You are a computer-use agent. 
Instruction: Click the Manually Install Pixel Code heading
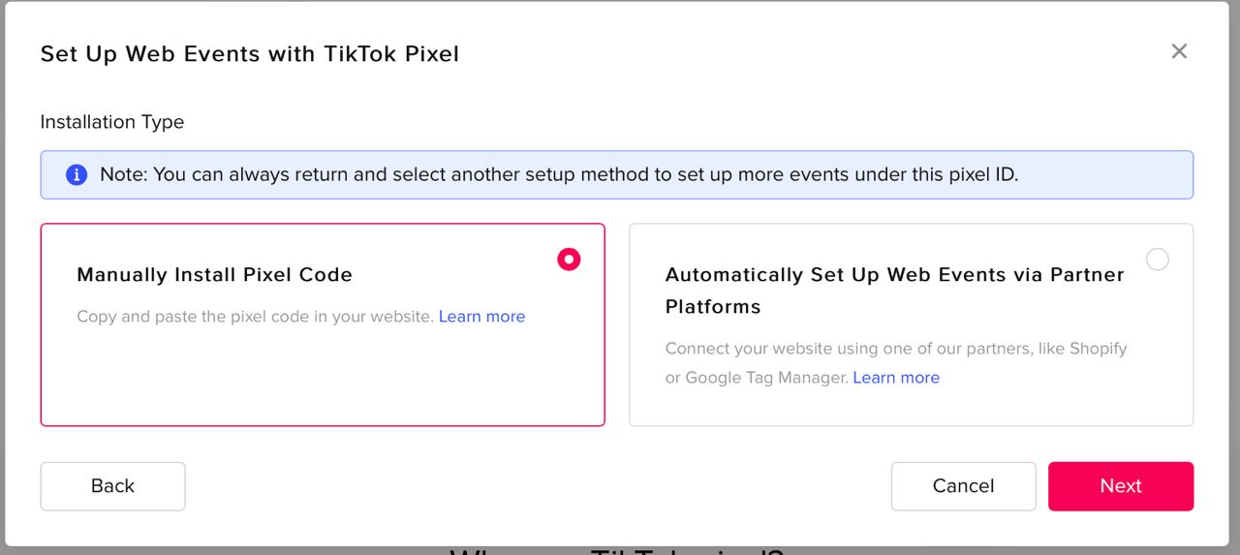pyautogui.click(x=214, y=275)
